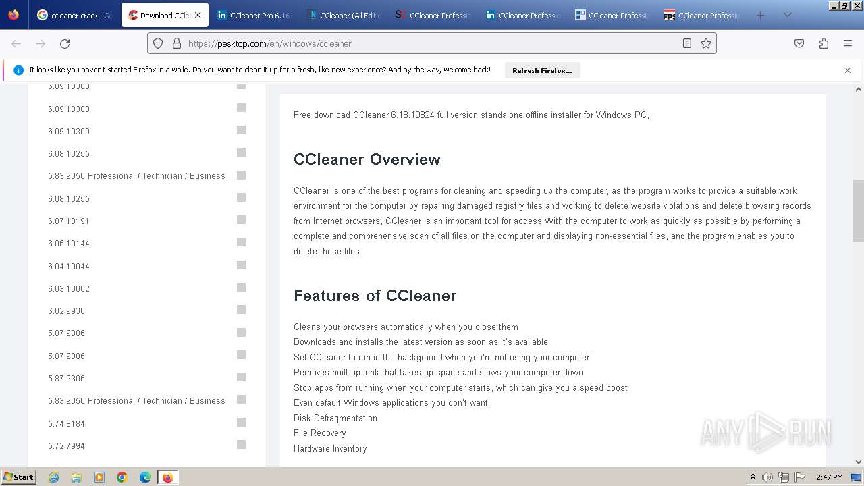Click the address bar URL field
Image resolution: width=864 pixels, height=486 pixels.
[x=432, y=43]
